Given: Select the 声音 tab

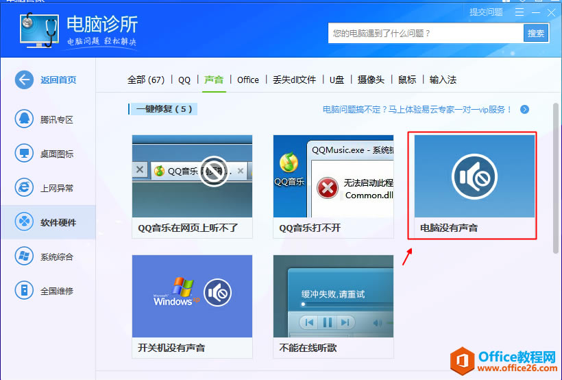Looking at the screenshot, I should click(214, 80).
